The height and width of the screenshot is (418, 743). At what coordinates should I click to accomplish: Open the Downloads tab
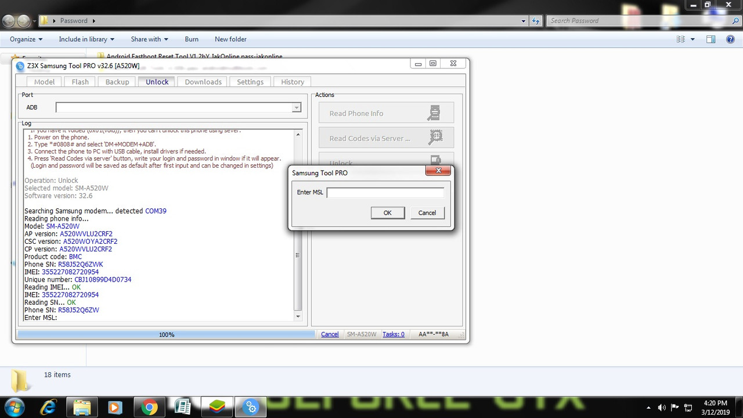[x=203, y=82]
